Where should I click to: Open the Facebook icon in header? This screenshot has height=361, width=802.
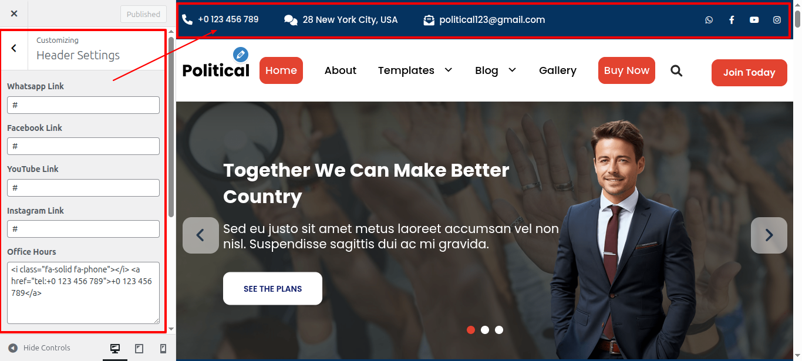[x=732, y=20]
